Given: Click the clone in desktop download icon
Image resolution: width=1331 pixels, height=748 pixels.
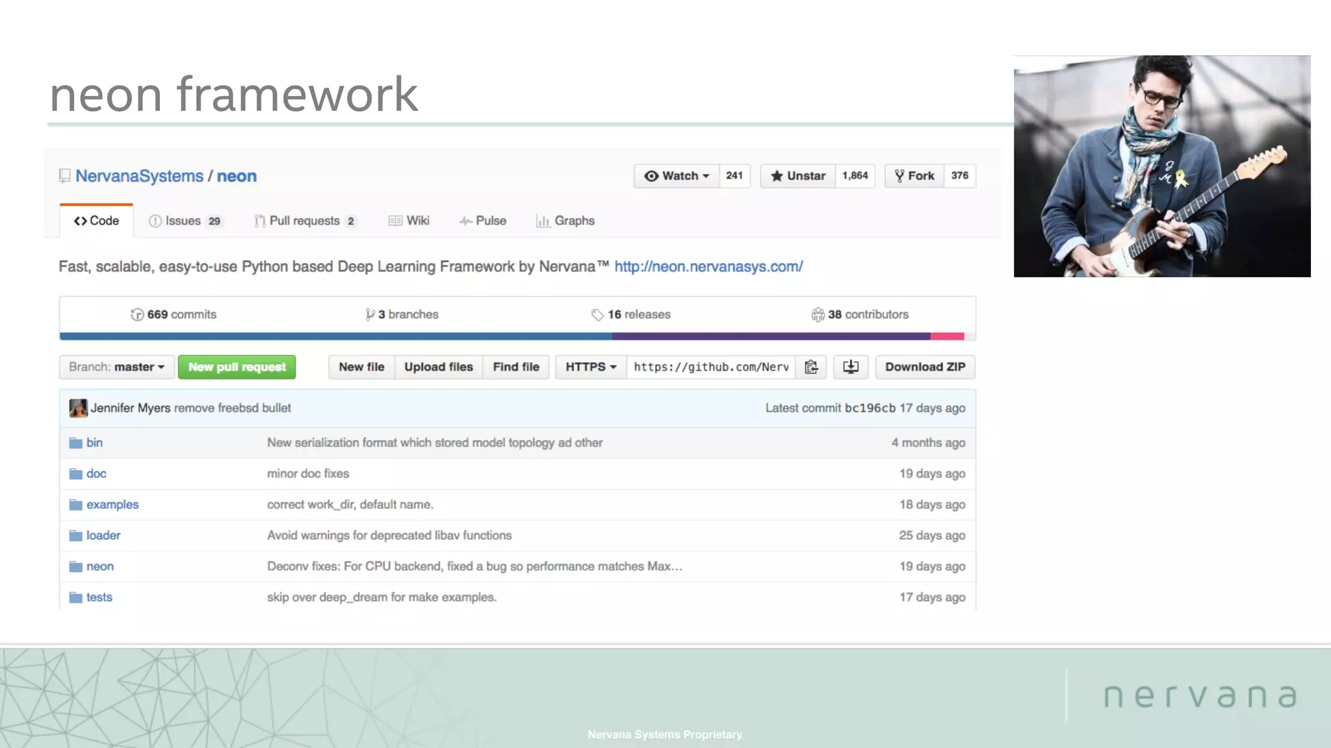Looking at the screenshot, I should coord(851,367).
